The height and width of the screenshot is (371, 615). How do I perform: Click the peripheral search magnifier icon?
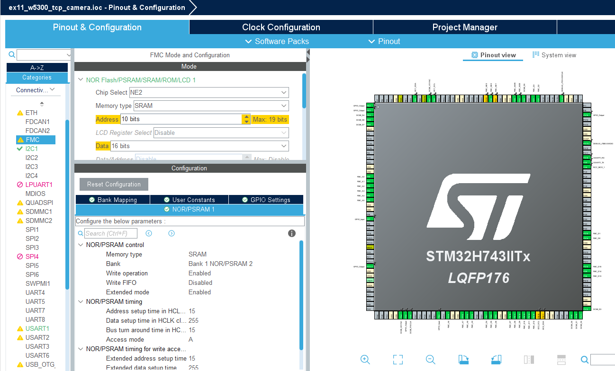12,55
